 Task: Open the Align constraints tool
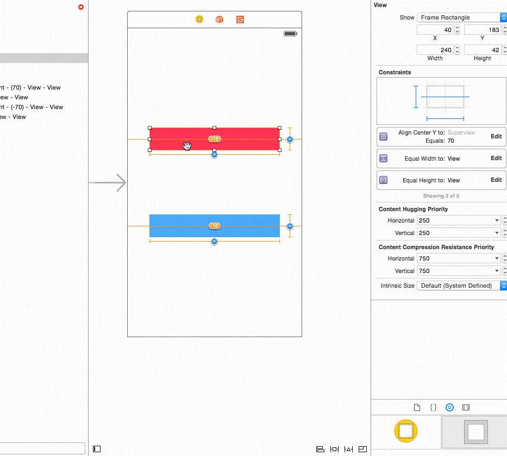click(320, 449)
